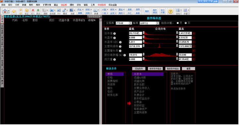Click the 我的条件组合 button
The width and height of the screenshot is (239, 129).
(173, 69)
